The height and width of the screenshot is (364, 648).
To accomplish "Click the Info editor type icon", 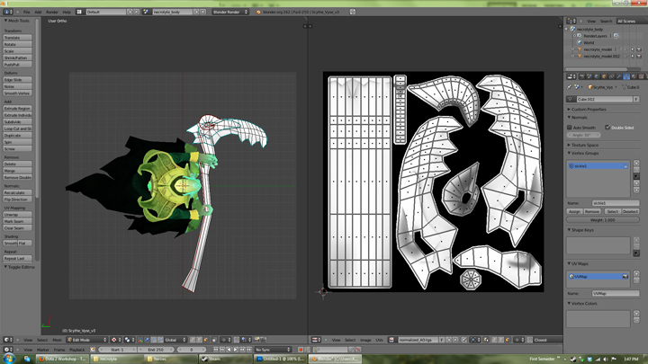I will click(9, 12).
